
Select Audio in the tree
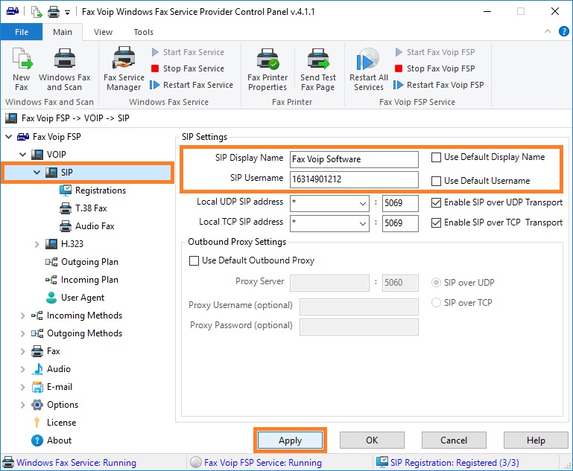point(58,369)
